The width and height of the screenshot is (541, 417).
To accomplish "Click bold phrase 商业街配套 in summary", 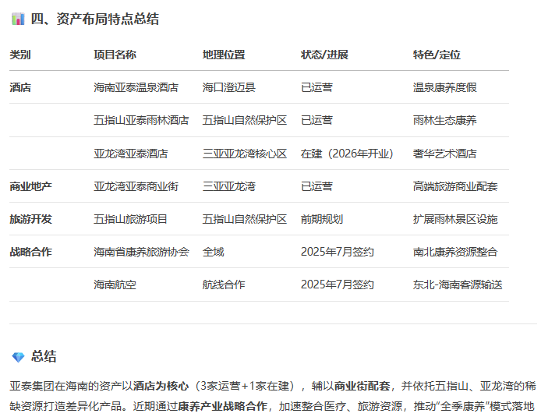I will (362, 386).
